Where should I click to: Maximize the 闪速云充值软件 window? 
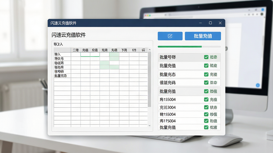point(210,23)
